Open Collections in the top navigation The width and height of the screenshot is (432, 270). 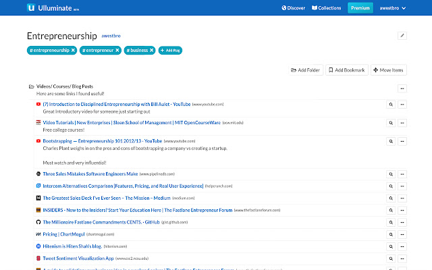tap(326, 8)
